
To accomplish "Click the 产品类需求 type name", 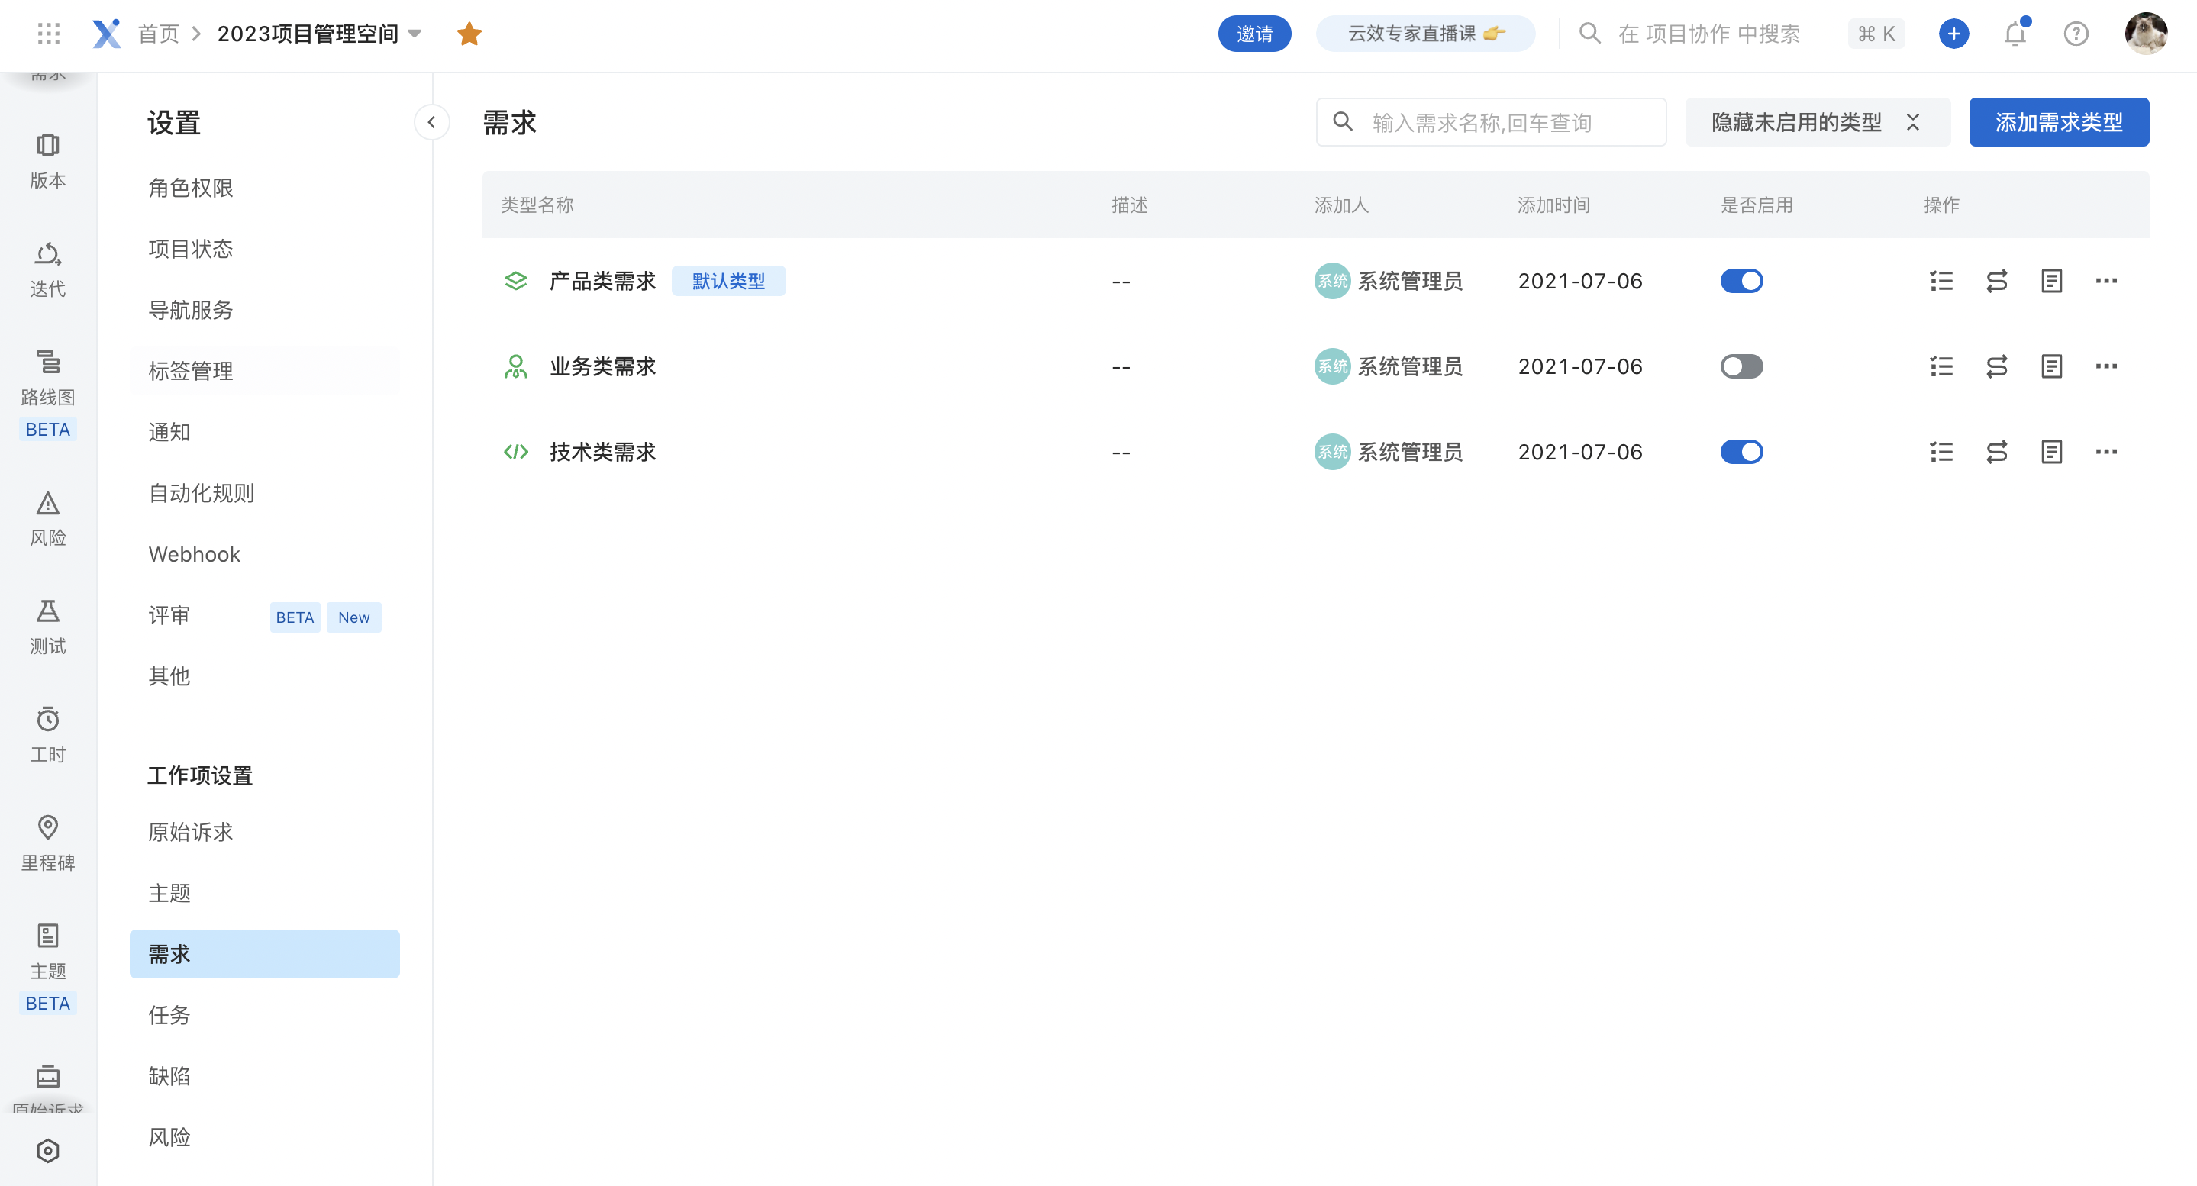I will click(603, 281).
